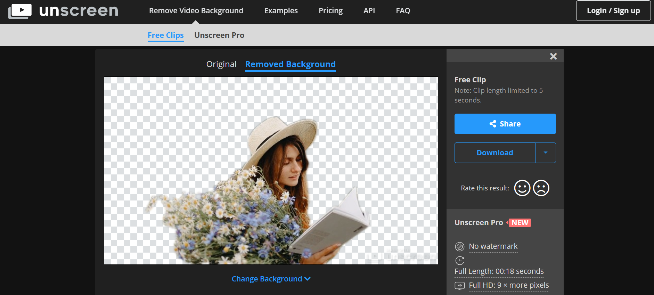The image size is (654, 295).
Task: Close the side panel with X
Action: [x=553, y=56]
